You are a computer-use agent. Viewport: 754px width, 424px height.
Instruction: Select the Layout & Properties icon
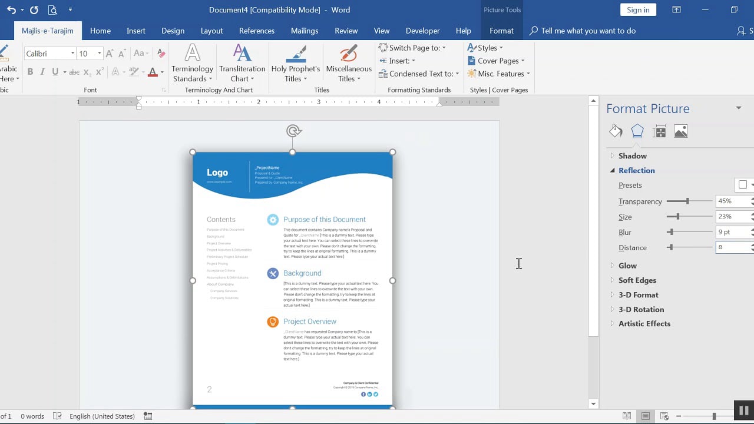(659, 131)
